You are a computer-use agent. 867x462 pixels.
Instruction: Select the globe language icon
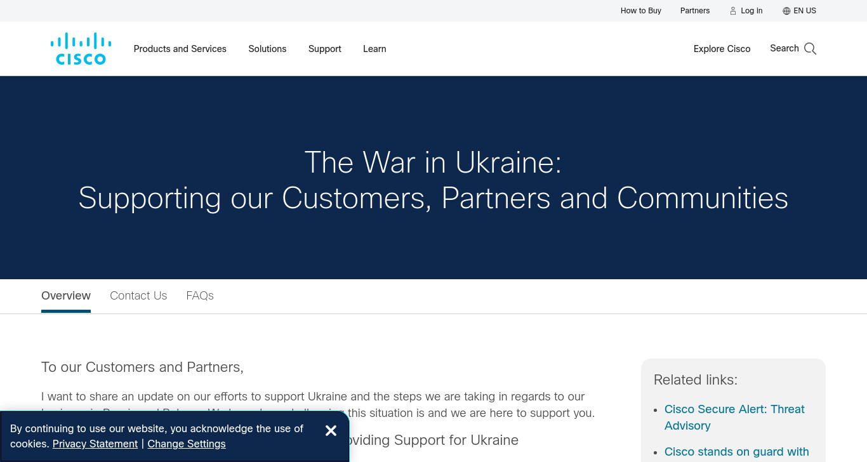coord(786,11)
